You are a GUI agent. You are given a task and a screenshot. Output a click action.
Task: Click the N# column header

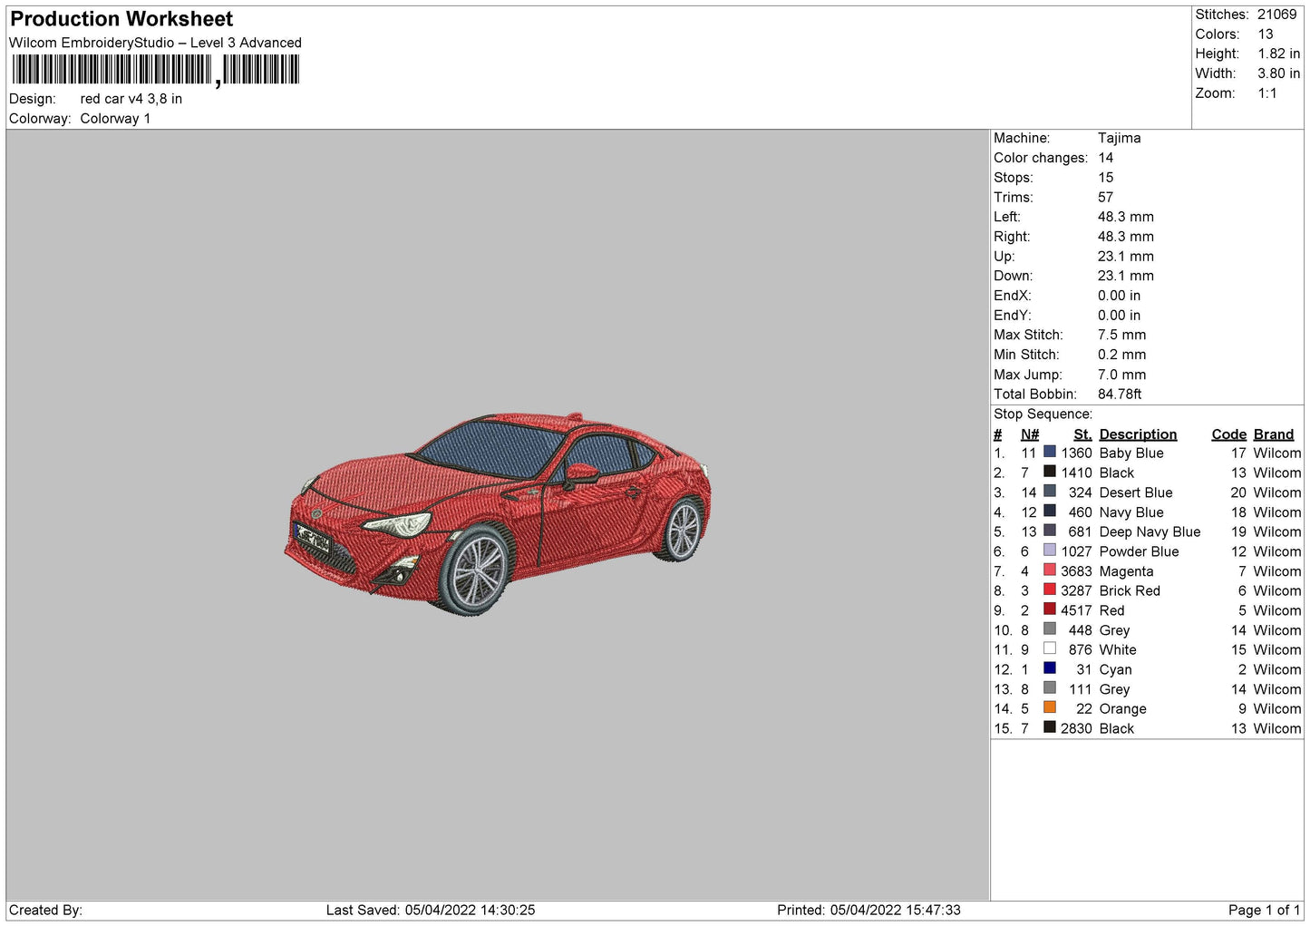(1030, 434)
